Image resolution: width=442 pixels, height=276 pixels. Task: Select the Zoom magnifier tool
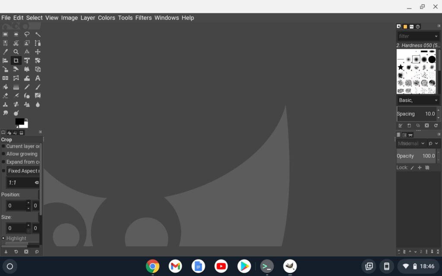click(16, 52)
